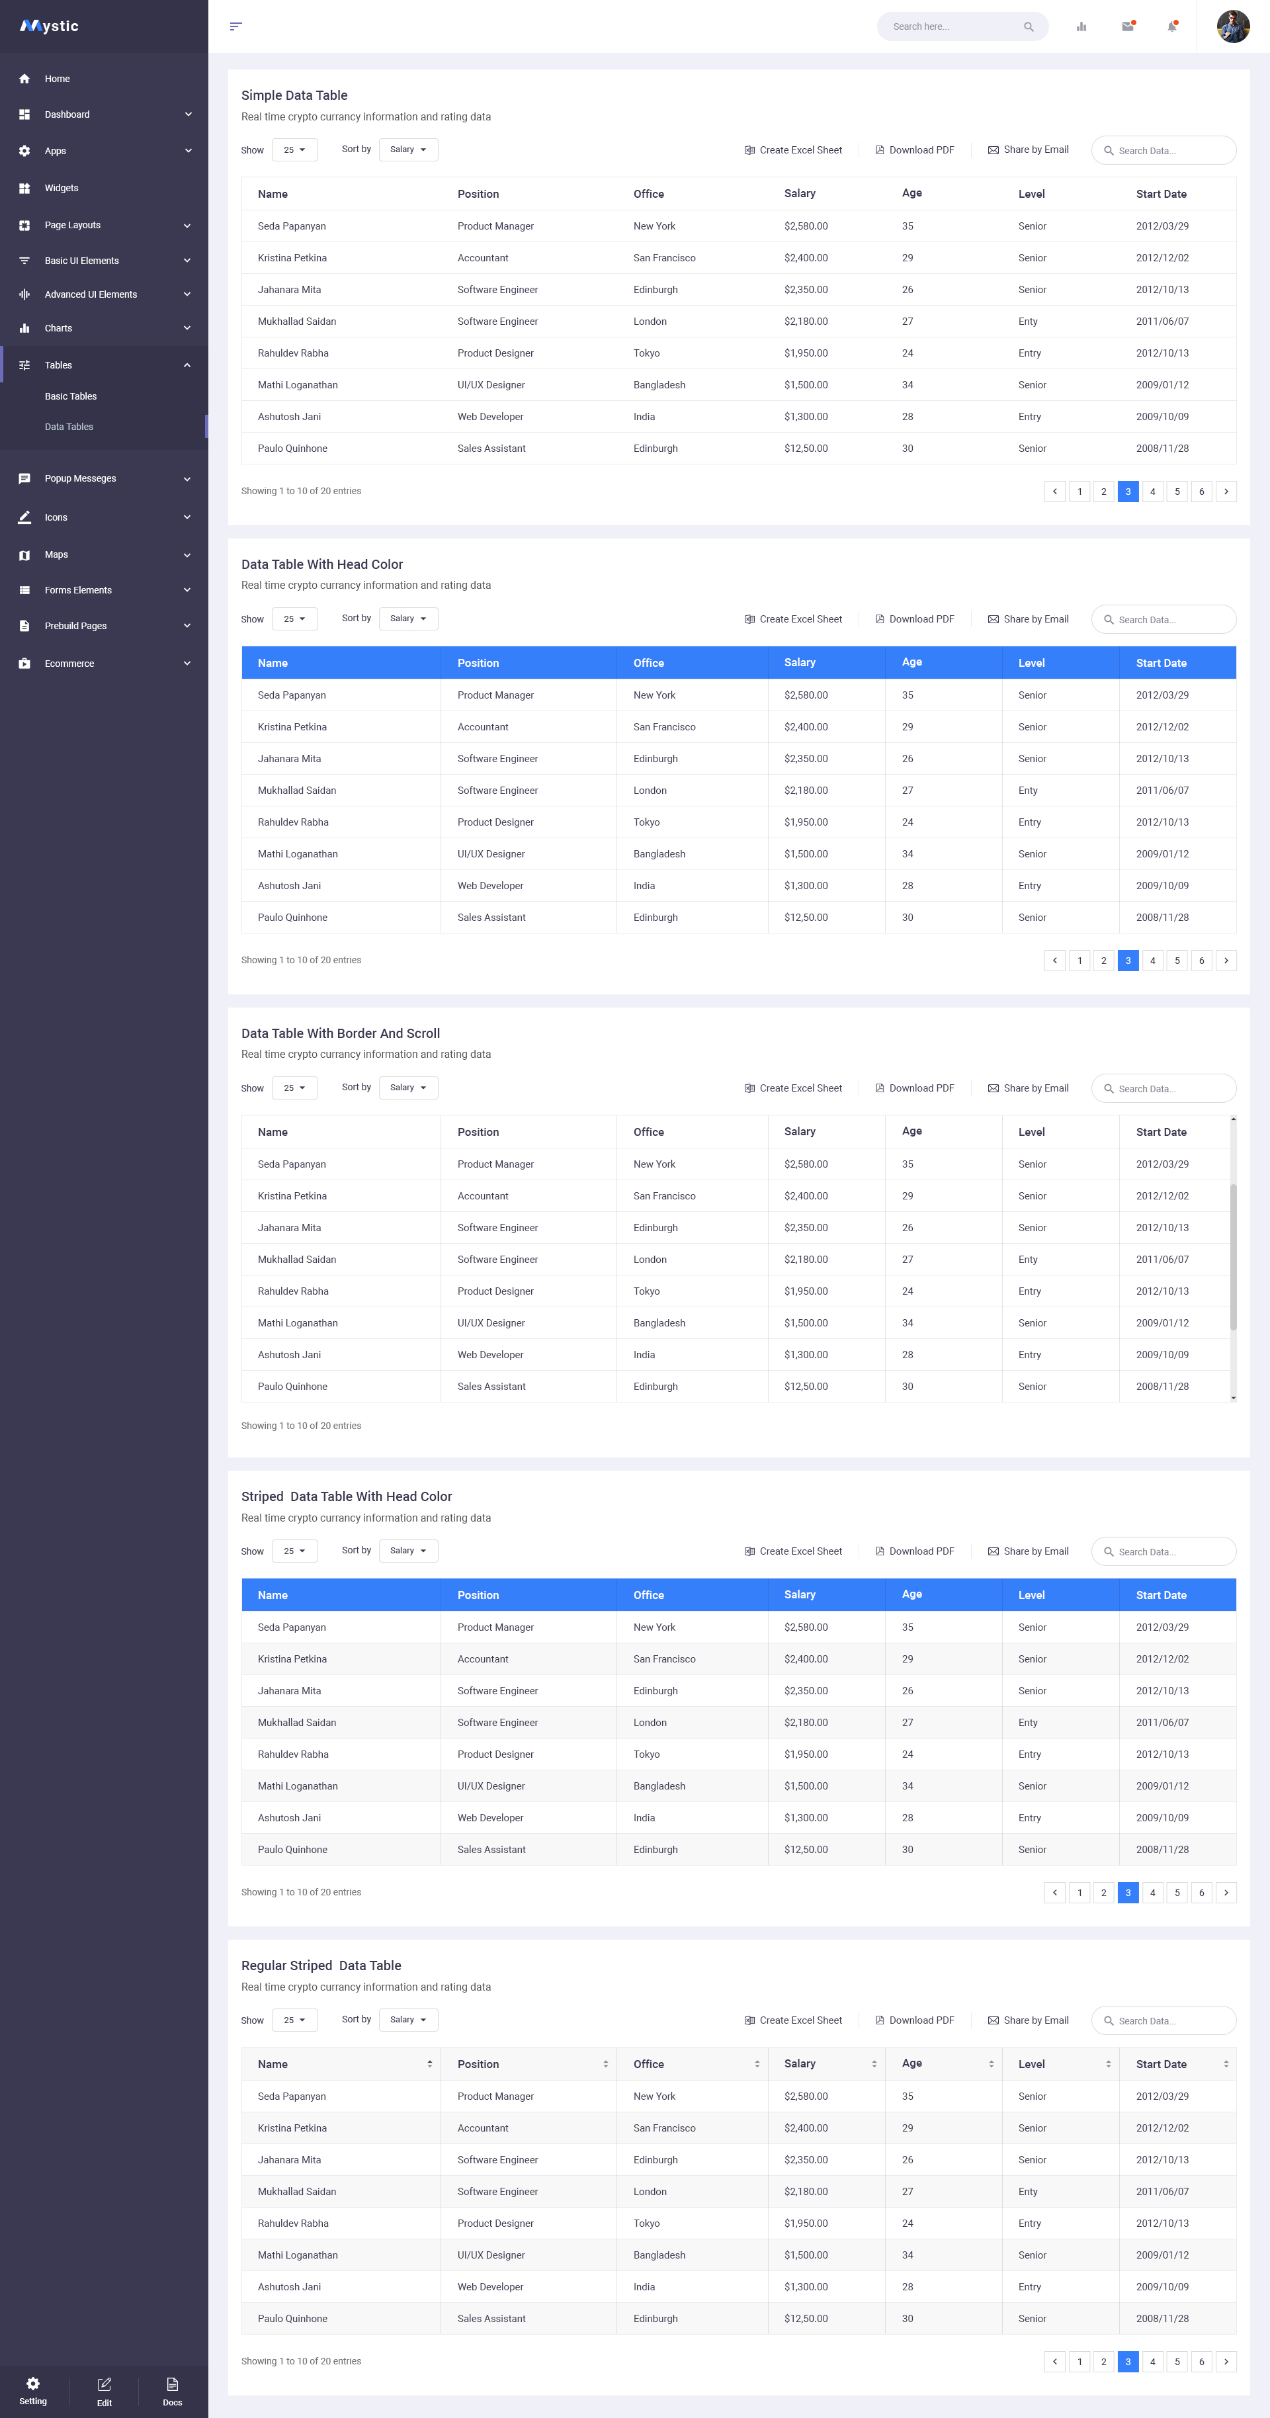Click the Home icon in sidebar
This screenshot has height=2418, width=1270.
pos(24,79)
